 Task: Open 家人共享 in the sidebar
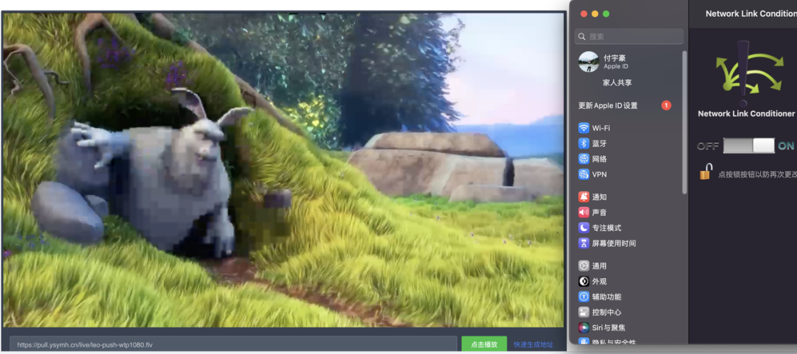tap(617, 82)
